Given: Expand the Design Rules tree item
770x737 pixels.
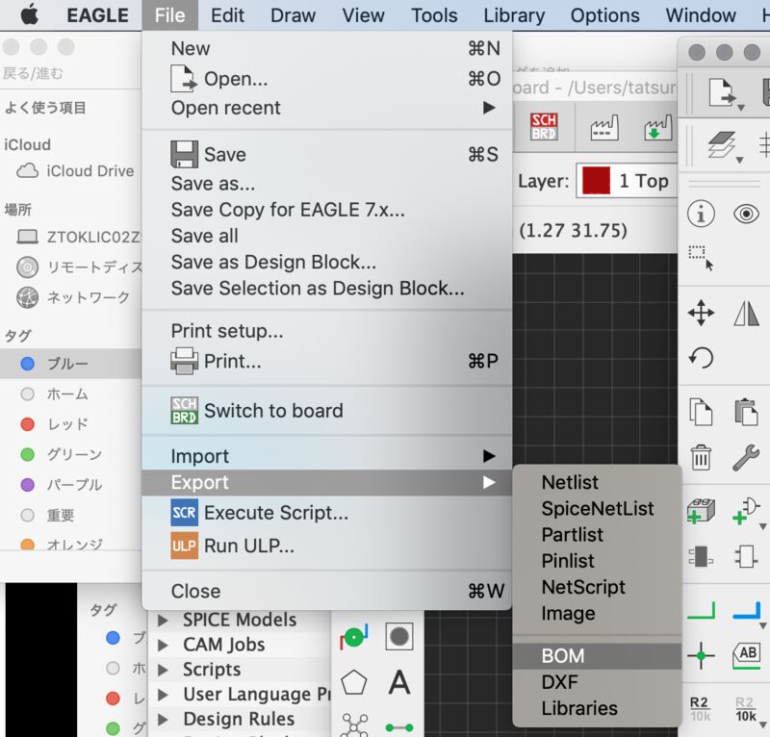Looking at the screenshot, I should click(163, 720).
